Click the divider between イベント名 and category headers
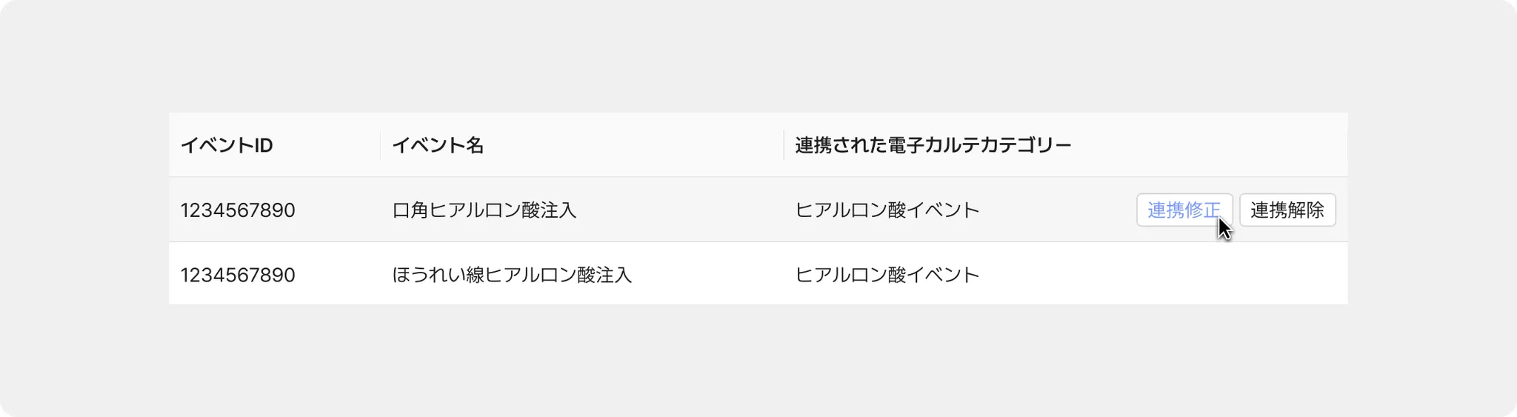The height and width of the screenshot is (417, 1517). [784, 145]
